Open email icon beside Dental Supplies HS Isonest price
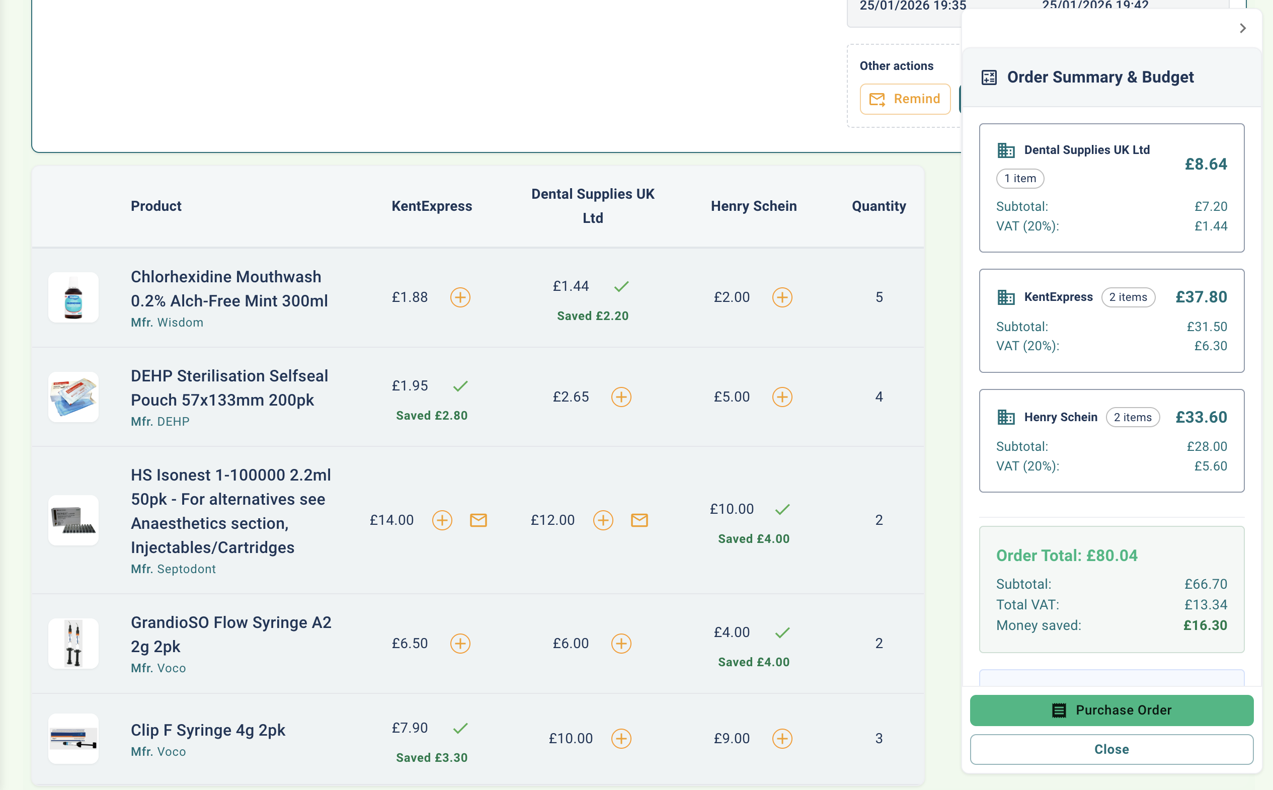Image resolution: width=1273 pixels, height=790 pixels. pos(640,520)
